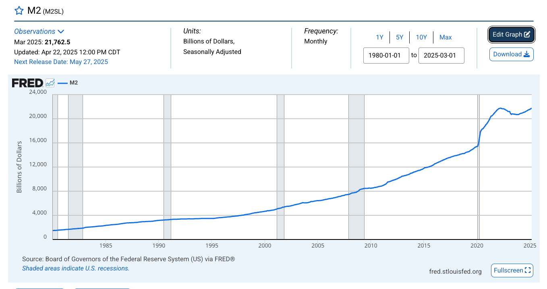Open the Next Release Date link
The width and height of the screenshot is (547, 289).
pyautogui.click(x=61, y=62)
